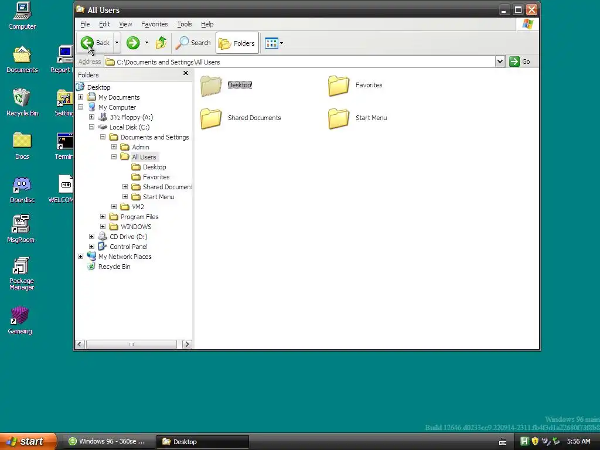
Task: Open the Help menu
Action: click(x=207, y=24)
